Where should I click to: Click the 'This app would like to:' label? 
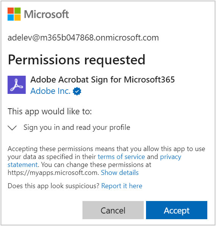[x=50, y=112]
